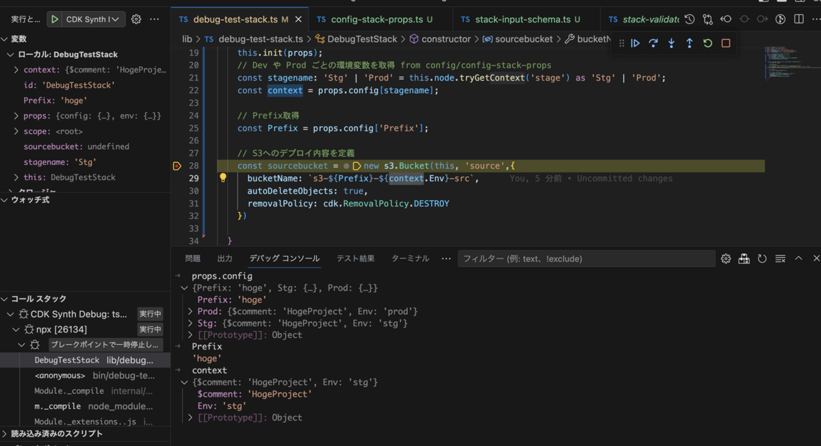Image resolution: width=821 pixels, height=446 pixels.
Task: Click the debug console refresh icon
Action: tap(762, 259)
